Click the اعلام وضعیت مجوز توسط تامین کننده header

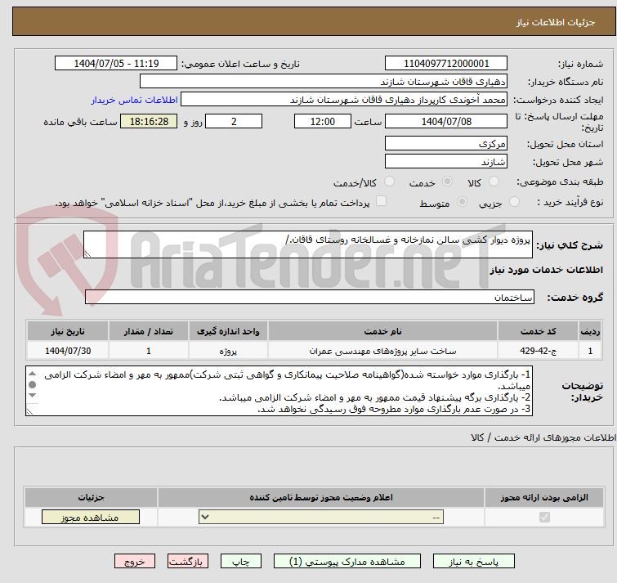(x=321, y=498)
